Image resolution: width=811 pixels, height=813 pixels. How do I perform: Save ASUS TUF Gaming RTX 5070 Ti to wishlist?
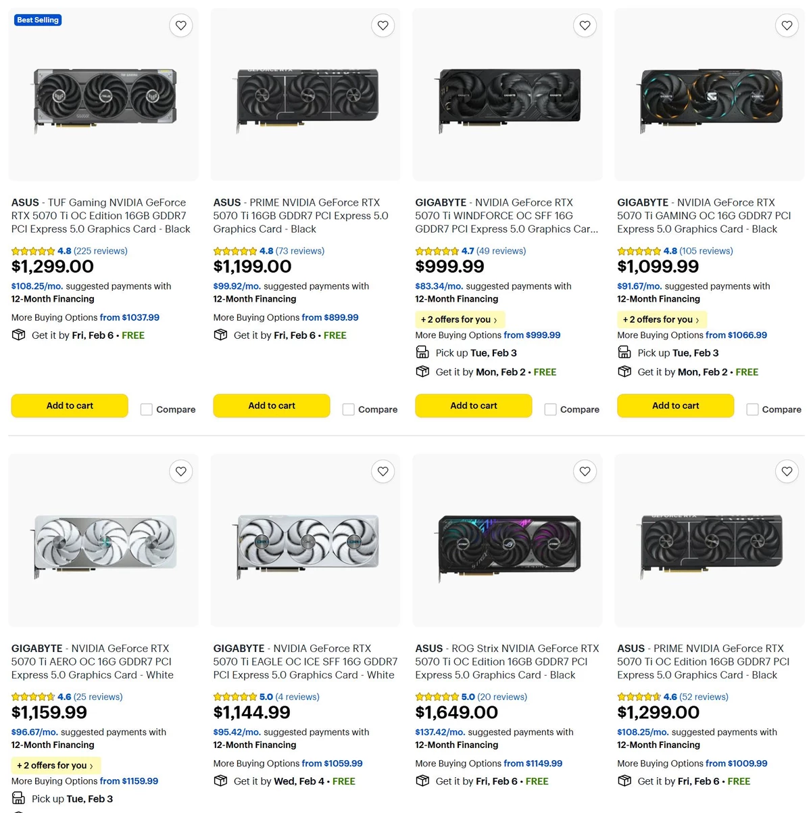[x=180, y=25]
